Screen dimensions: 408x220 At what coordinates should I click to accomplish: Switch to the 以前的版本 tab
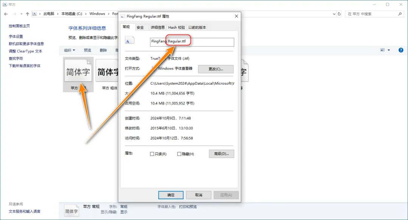[197, 27]
